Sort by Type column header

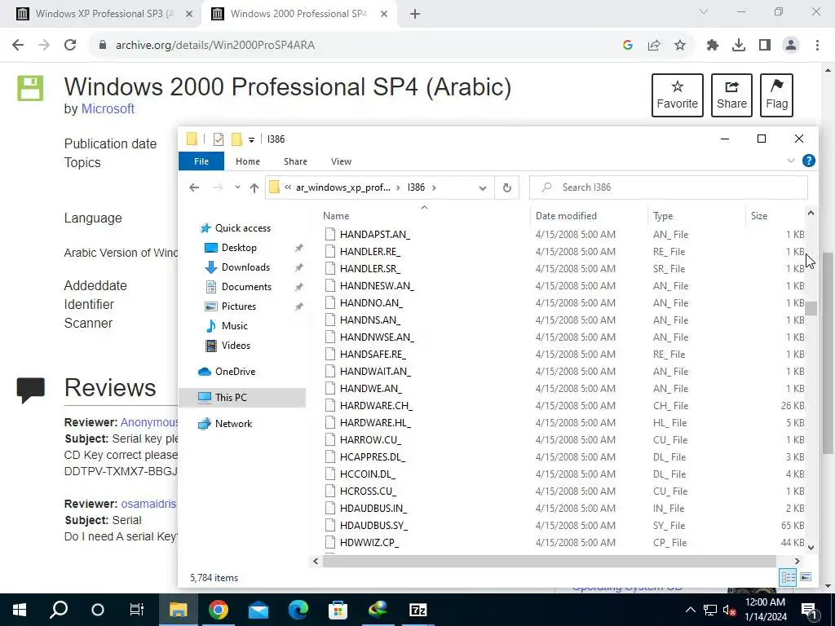pos(663,215)
